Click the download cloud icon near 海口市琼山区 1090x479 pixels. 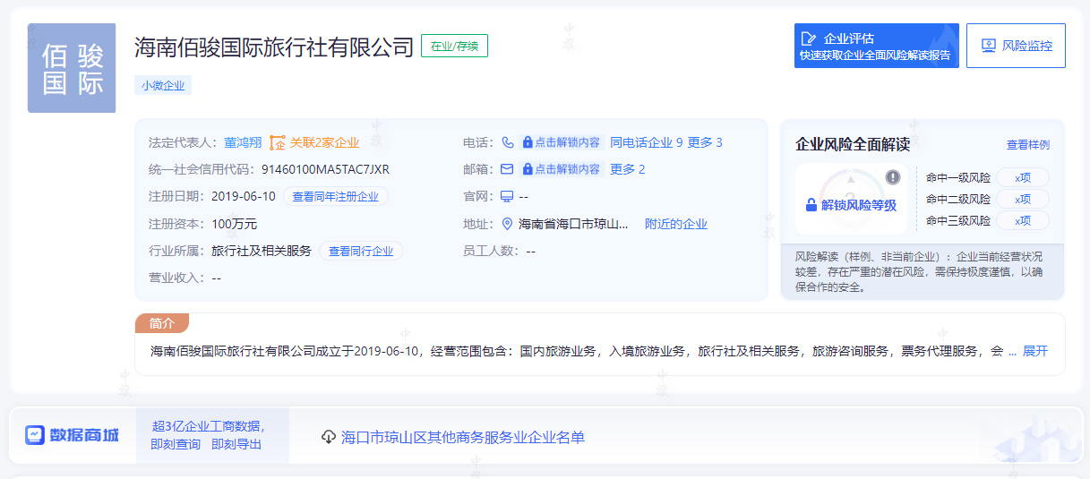(329, 437)
